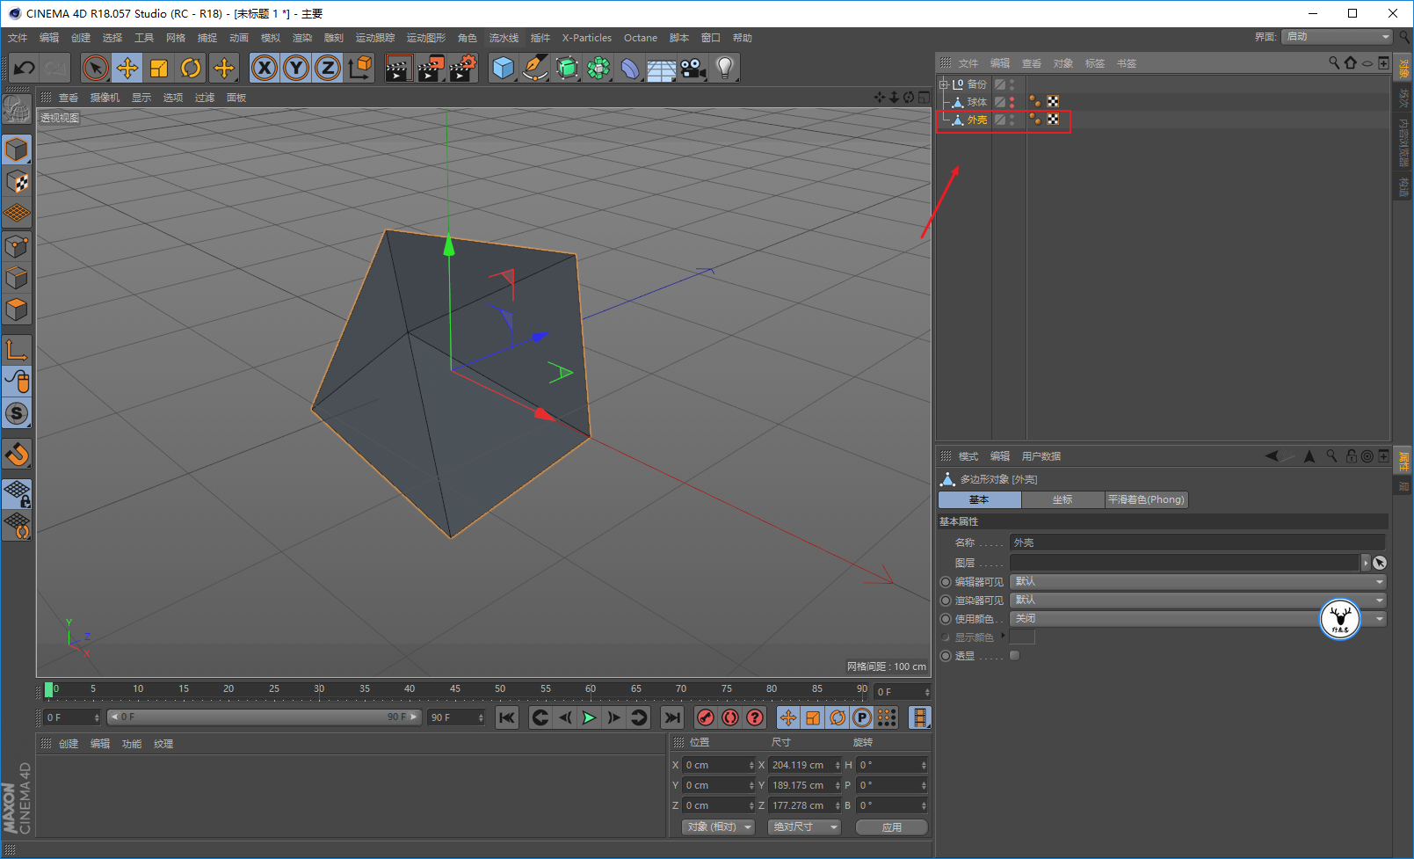The width and height of the screenshot is (1414, 859).
Task: Activate the Scale tool in the top toolbar
Action: coord(159,68)
